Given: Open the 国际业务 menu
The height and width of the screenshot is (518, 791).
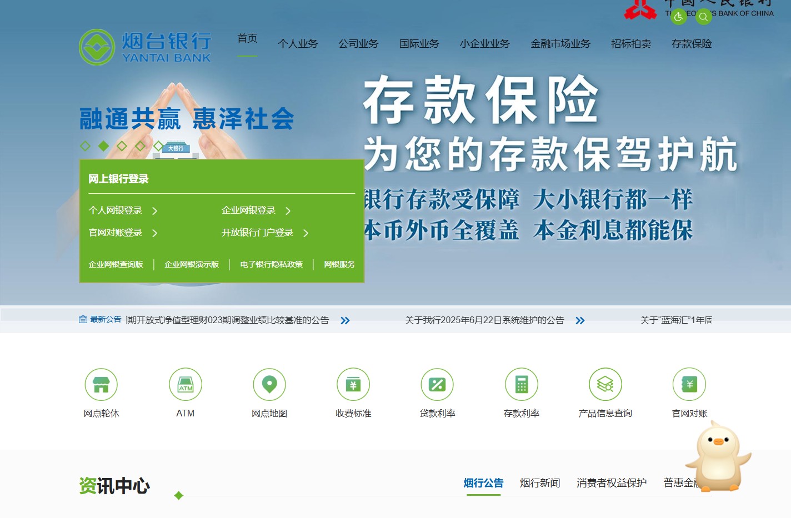Looking at the screenshot, I should pyautogui.click(x=419, y=43).
